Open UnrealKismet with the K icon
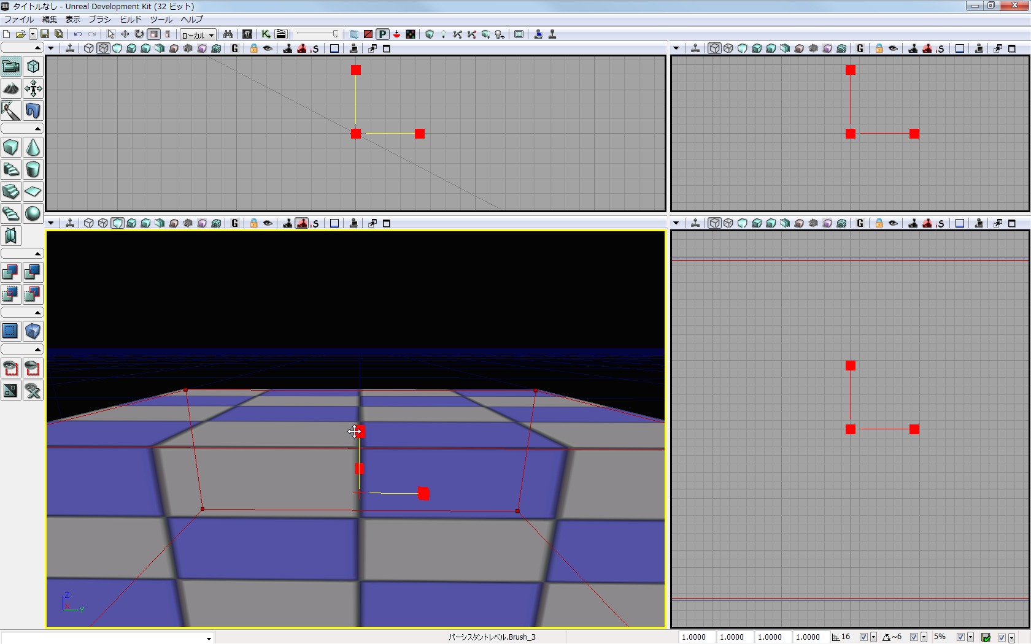This screenshot has height=644, width=1031. (266, 34)
